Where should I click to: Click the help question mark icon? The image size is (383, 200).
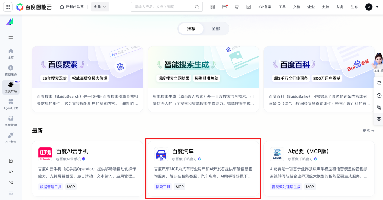379,96
